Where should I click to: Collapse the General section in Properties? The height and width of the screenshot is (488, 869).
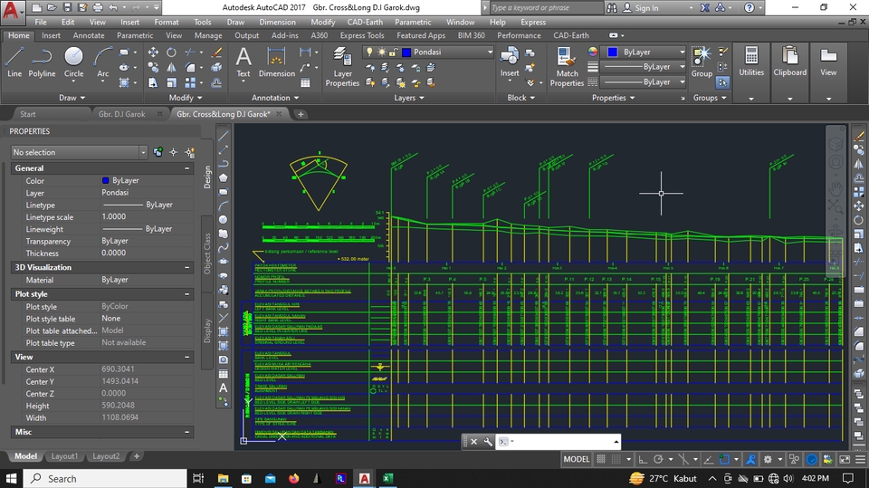tap(186, 168)
